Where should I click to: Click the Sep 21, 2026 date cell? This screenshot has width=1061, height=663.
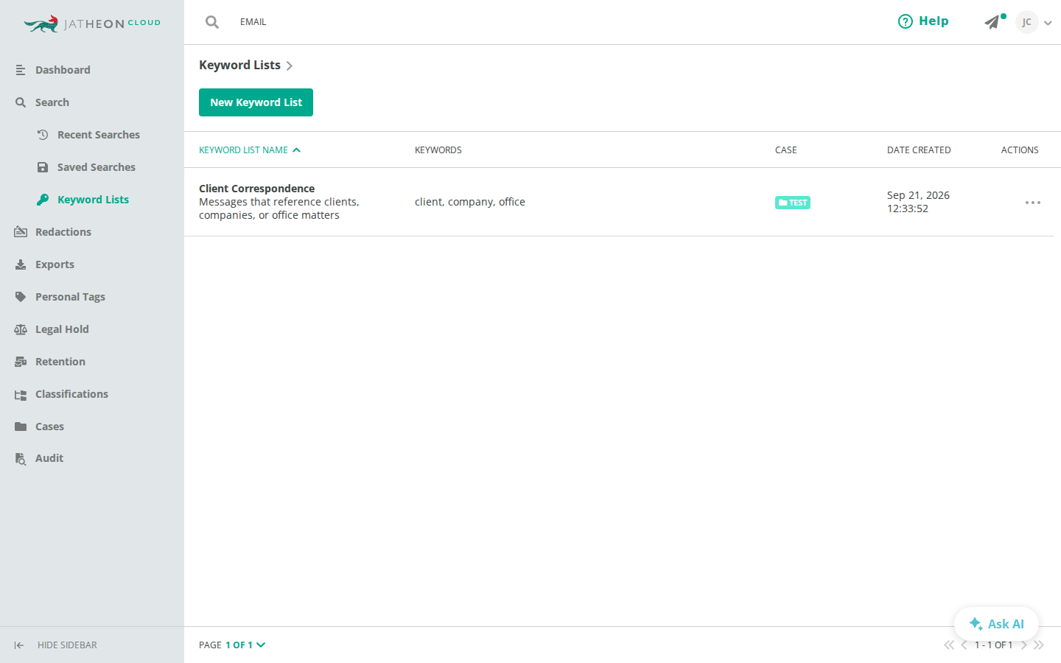coord(918,202)
